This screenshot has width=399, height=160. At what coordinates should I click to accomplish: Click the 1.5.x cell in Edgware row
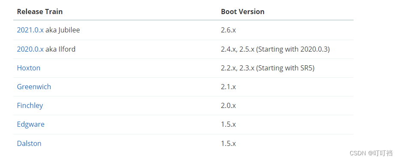click(228, 125)
